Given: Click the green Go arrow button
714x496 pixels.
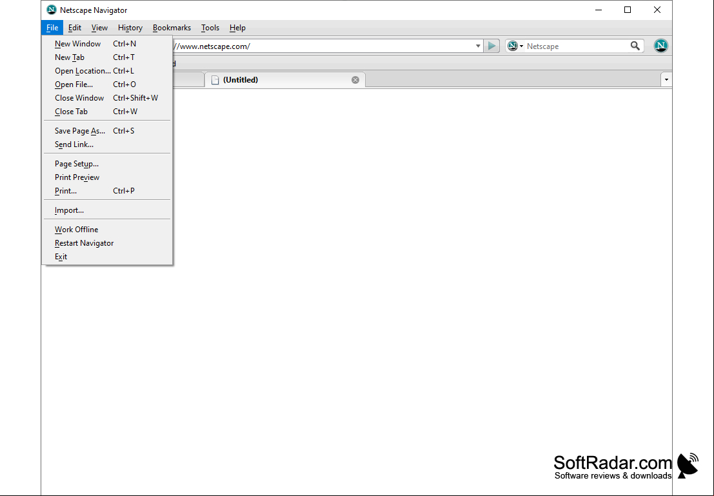Looking at the screenshot, I should (x=491, y=46).
